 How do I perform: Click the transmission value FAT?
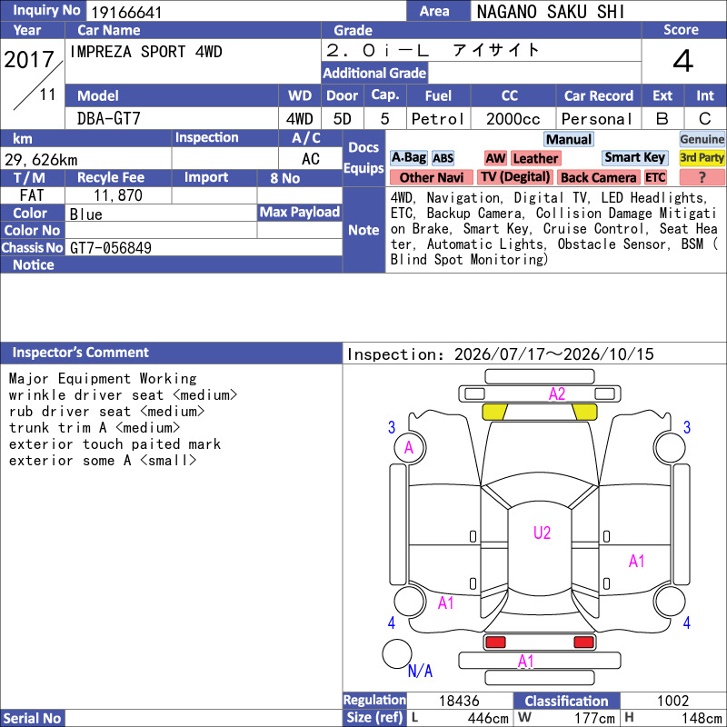[x=32, y=195]
